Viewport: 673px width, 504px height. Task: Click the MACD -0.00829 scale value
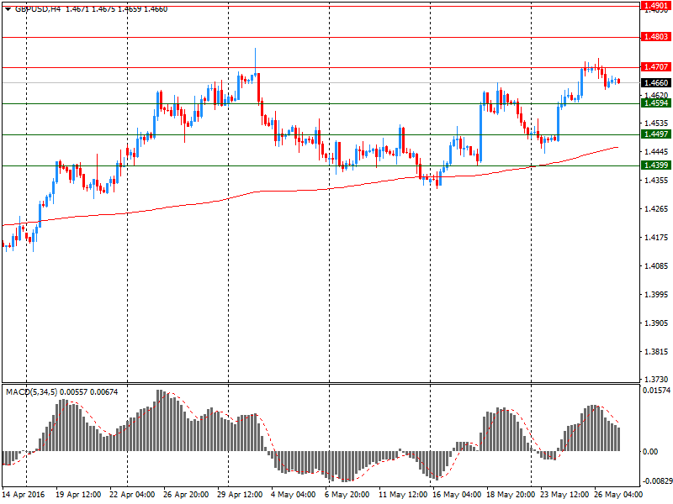(x=656, y=481)
